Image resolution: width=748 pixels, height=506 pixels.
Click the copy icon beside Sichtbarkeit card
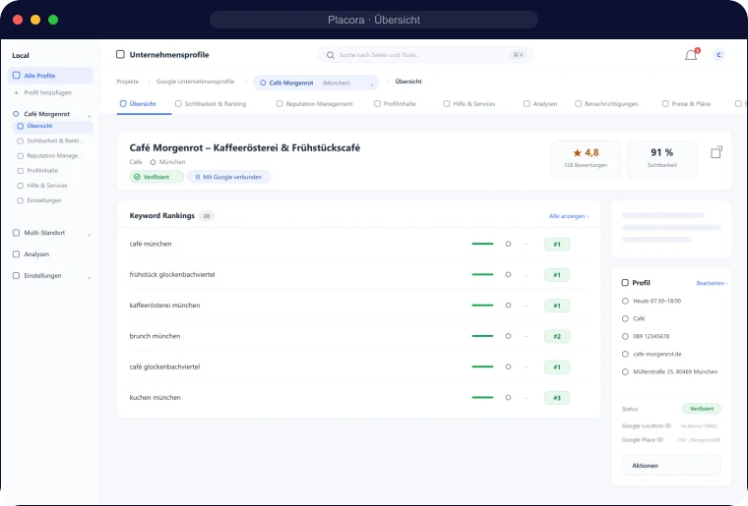(x=717, y=152)
